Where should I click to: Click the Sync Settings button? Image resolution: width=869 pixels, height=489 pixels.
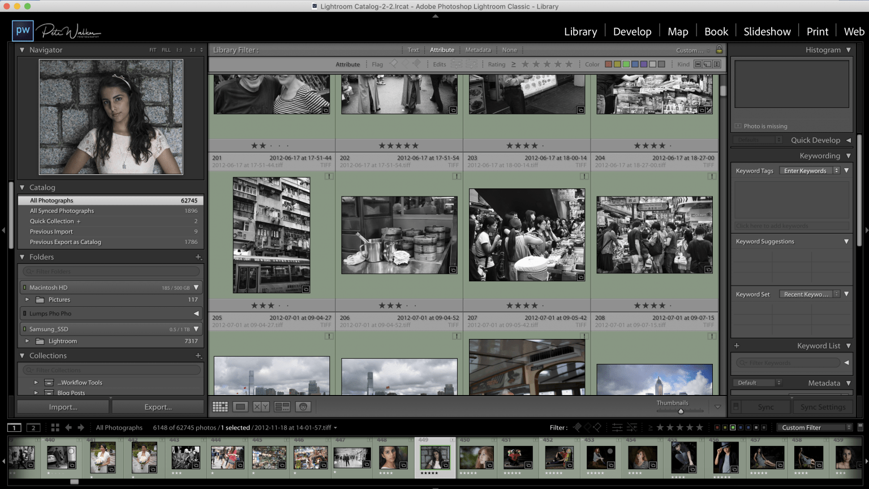[823, 406]
